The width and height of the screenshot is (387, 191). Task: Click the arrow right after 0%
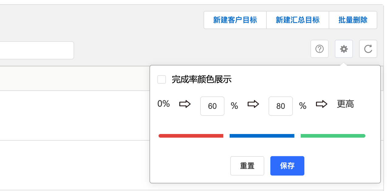coord(185,104)
